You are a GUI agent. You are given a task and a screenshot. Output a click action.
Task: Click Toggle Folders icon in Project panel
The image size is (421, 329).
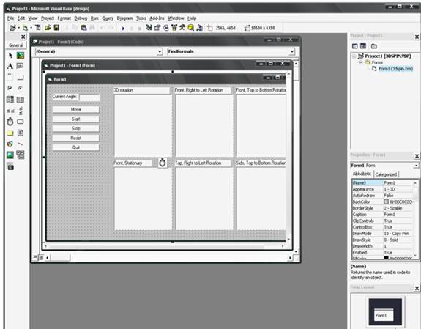[374, 46]
